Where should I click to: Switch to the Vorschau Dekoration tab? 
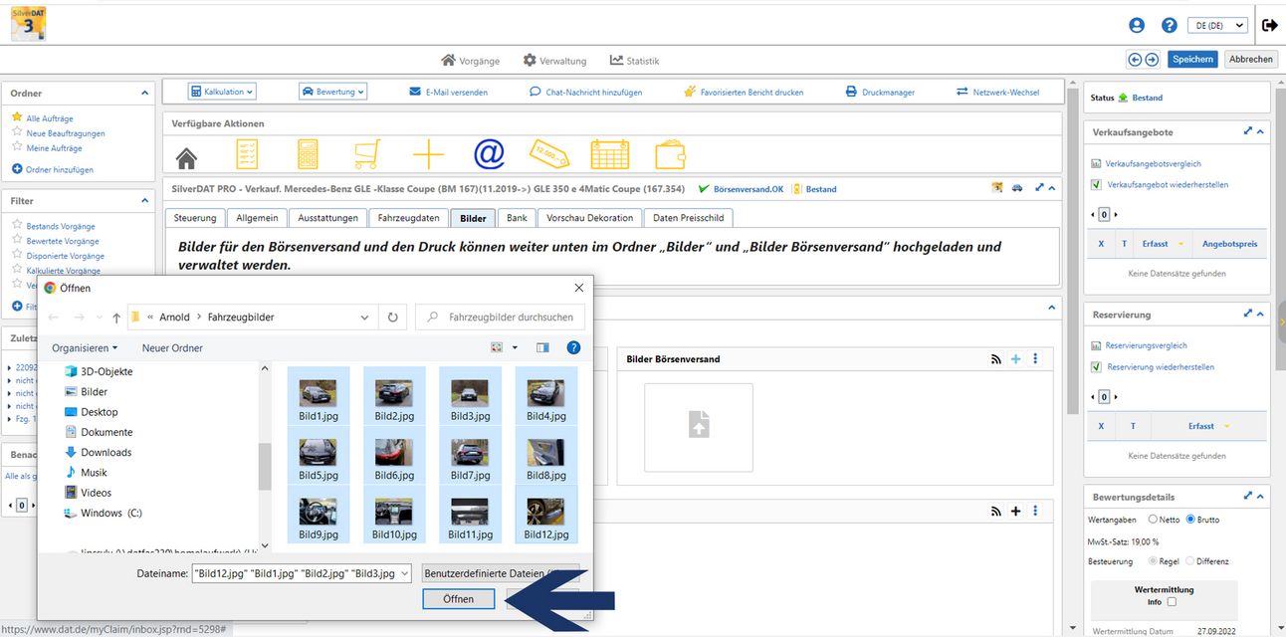[589, 218]
